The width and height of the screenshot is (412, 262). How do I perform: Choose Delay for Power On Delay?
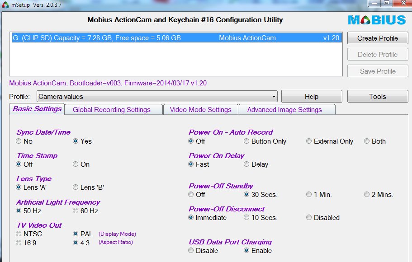tap(246, 164)
